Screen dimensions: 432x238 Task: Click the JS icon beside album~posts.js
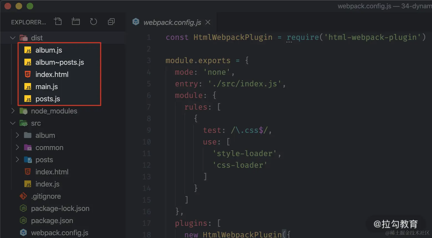[28, 62]
